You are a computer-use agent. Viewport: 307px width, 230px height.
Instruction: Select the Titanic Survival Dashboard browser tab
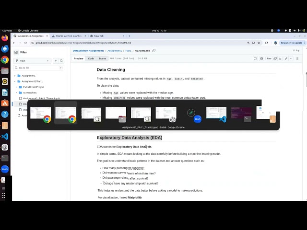point(68,36)
